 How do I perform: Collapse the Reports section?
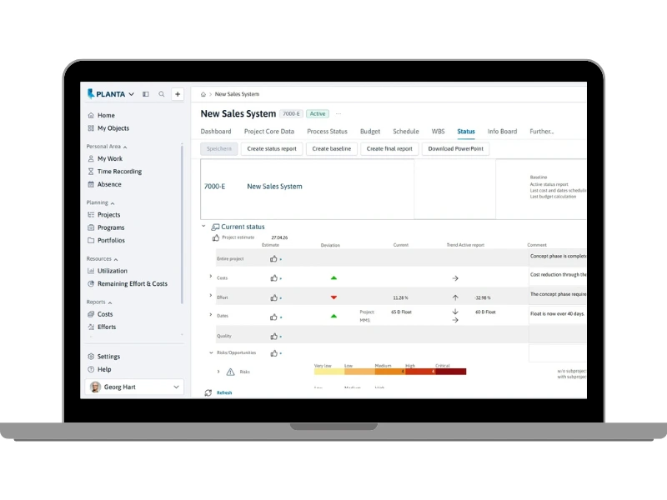click(99, 302)
